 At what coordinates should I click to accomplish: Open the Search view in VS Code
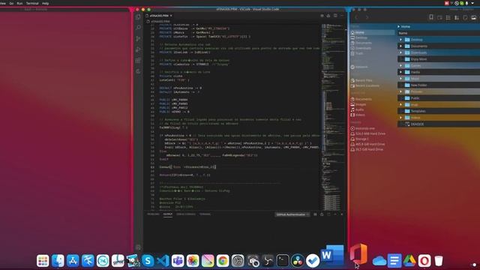point(138,28)
